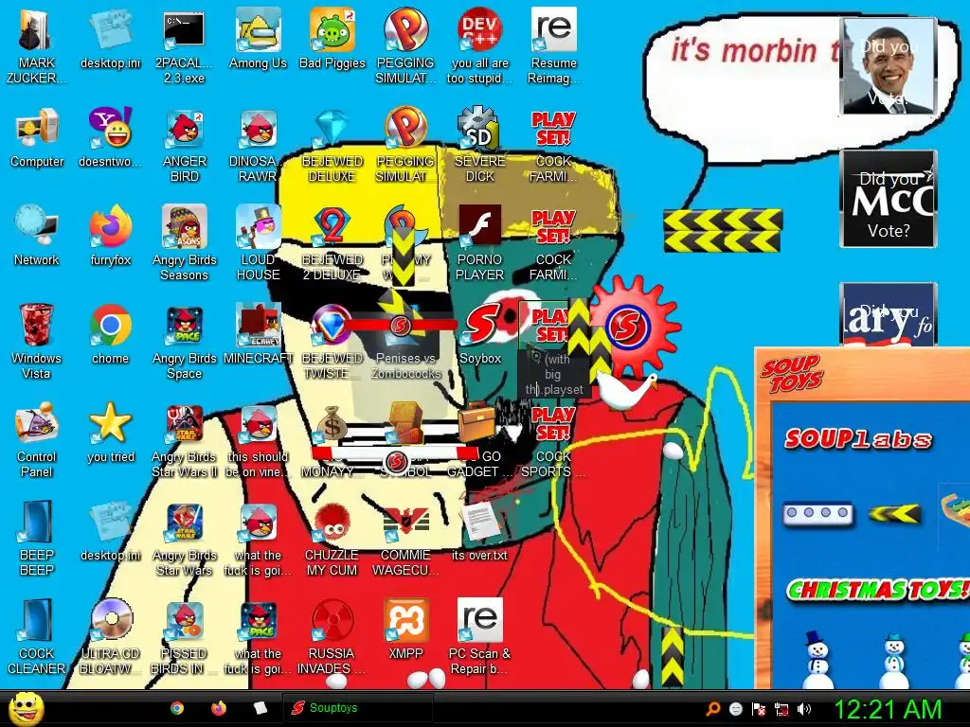Open the Action Center flag tray icon
The image size is (970, 727).
pyautogui.click(x=759, y=709)
